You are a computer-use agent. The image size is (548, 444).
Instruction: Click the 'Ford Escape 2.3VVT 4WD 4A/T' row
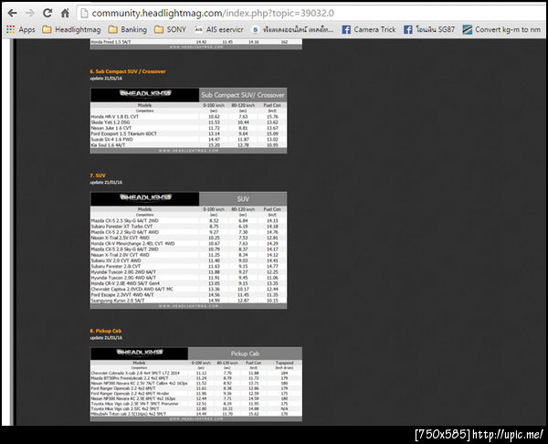point(189,295)
